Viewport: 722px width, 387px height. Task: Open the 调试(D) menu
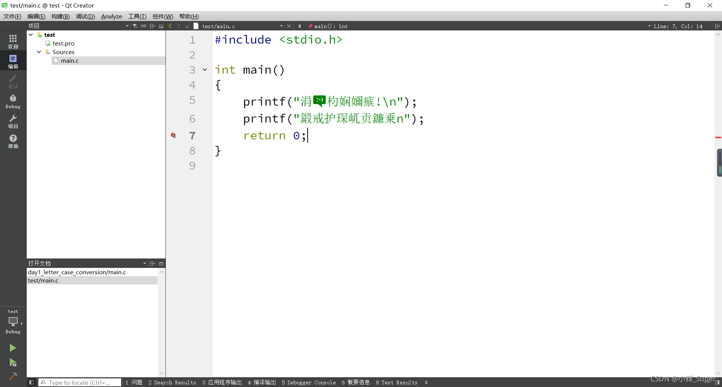(x=85, y=16)
